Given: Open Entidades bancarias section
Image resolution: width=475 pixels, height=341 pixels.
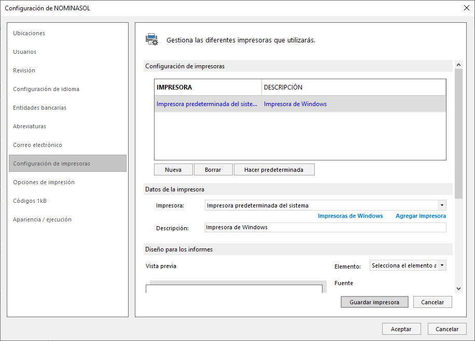Looking at the screenshot, I should coord(40,108).
